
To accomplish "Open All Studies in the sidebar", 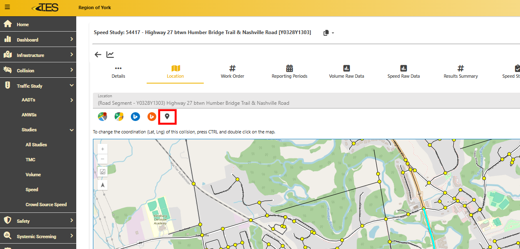I will point(36,145).
